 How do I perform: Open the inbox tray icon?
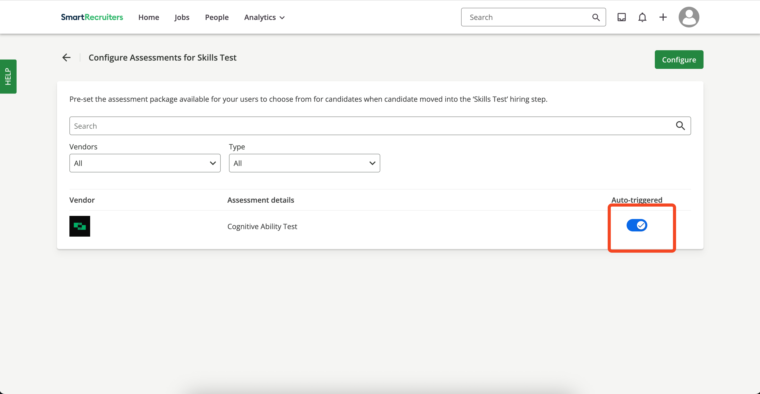(x=621, y=17)
